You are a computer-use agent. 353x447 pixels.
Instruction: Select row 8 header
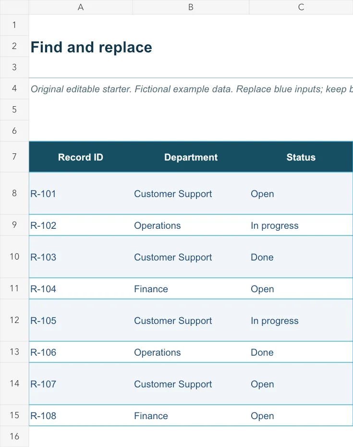14,193
